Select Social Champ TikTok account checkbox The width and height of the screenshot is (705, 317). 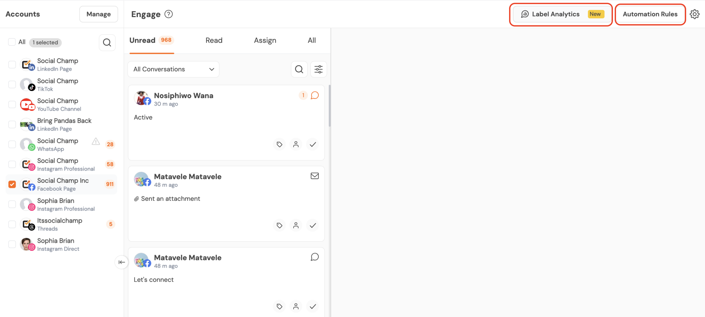tap(12, 84)
